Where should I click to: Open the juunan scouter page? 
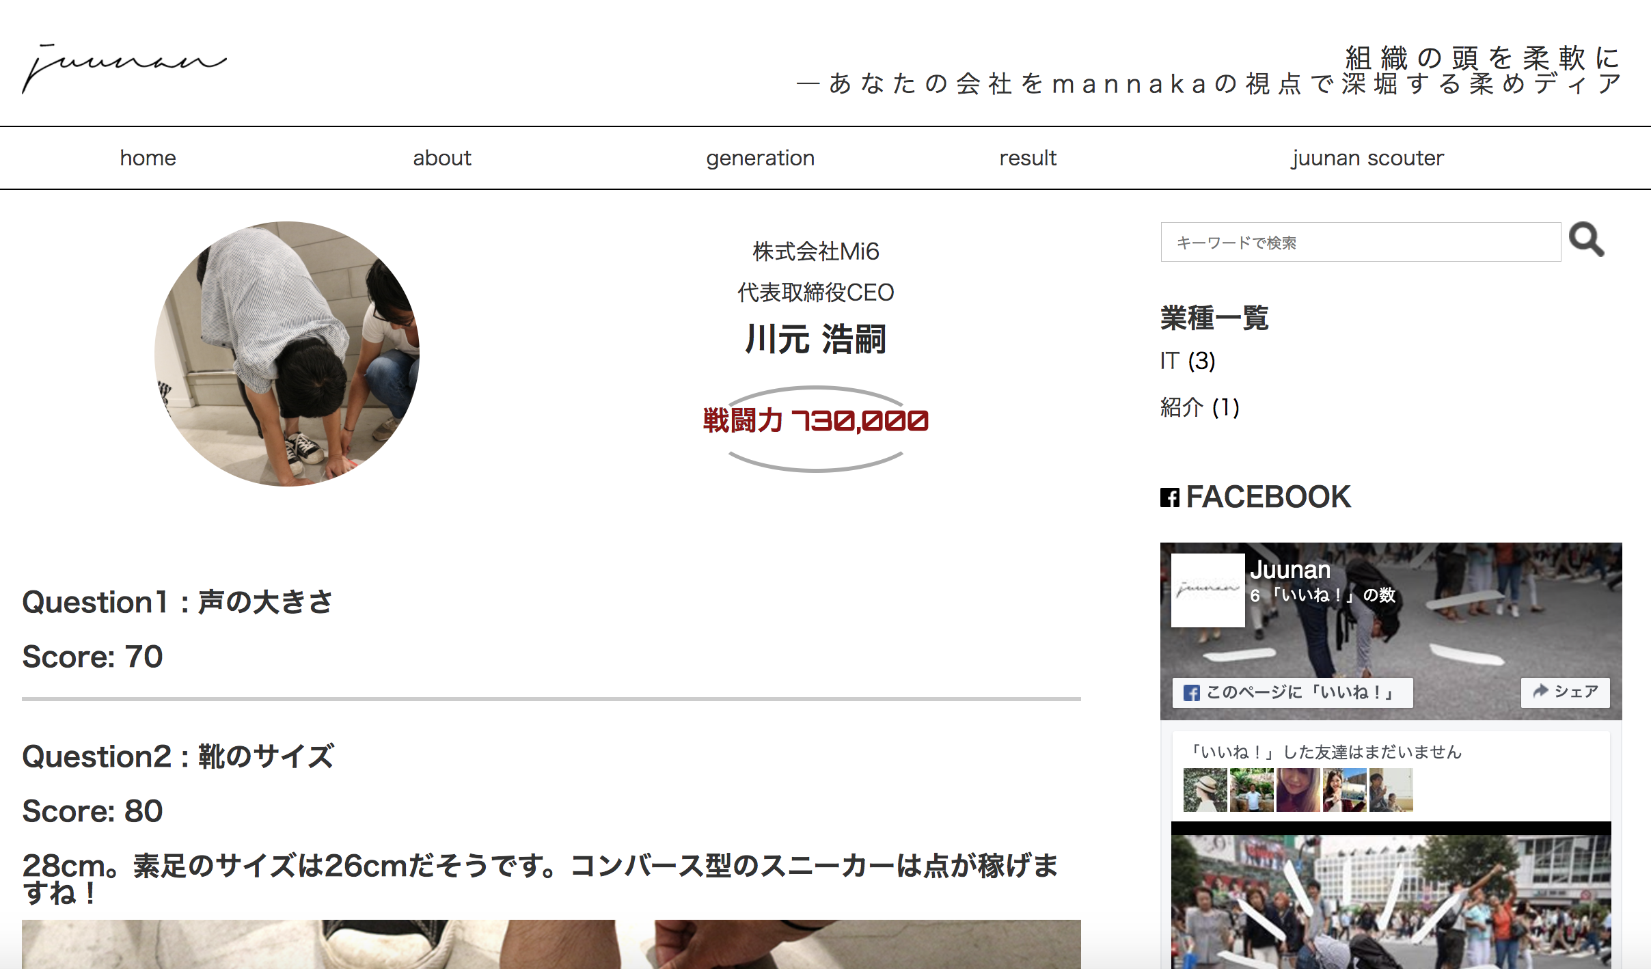1367,158
